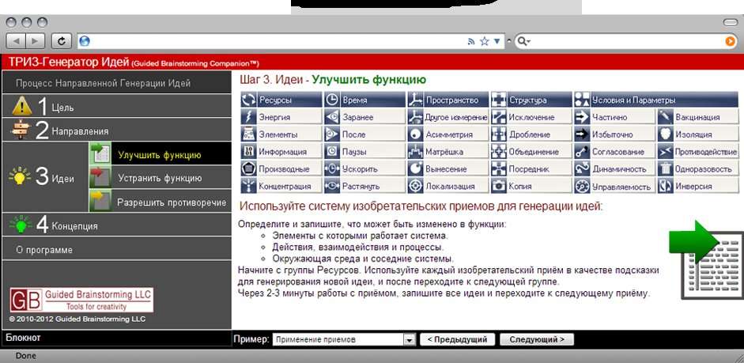The width and height of the screenshot is (744, 363).
Task: Select the Пространство group header
Action: 448,100
